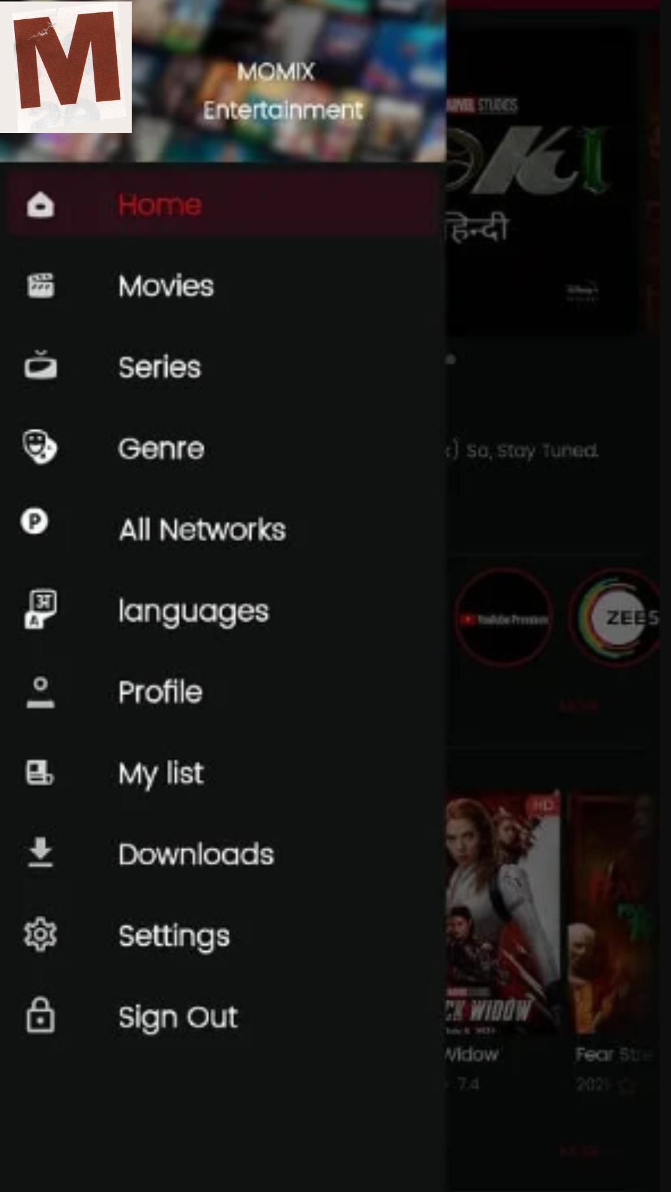Open the Movies menu item

(223, 286)
